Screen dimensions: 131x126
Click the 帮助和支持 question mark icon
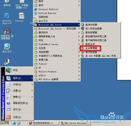click(x=8, y=103)
